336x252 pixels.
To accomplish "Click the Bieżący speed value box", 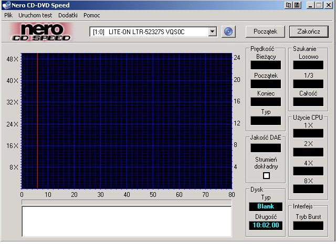I will pos(266,65).
